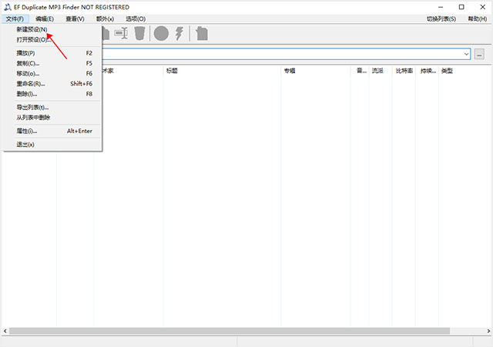Click the EF Duplicate MP3 Finder title icon
The image size is (493, 347).
(x=7, y=7)
